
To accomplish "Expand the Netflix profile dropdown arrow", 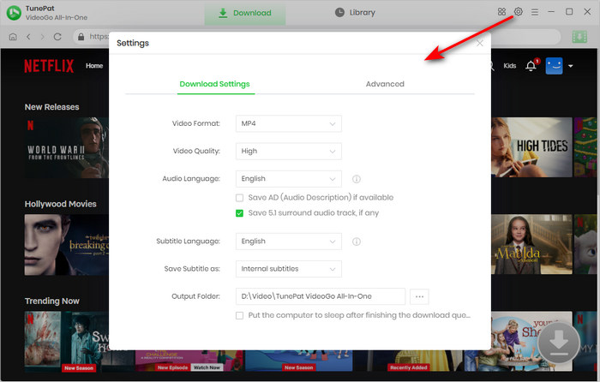I will click(x=571, y=66).
